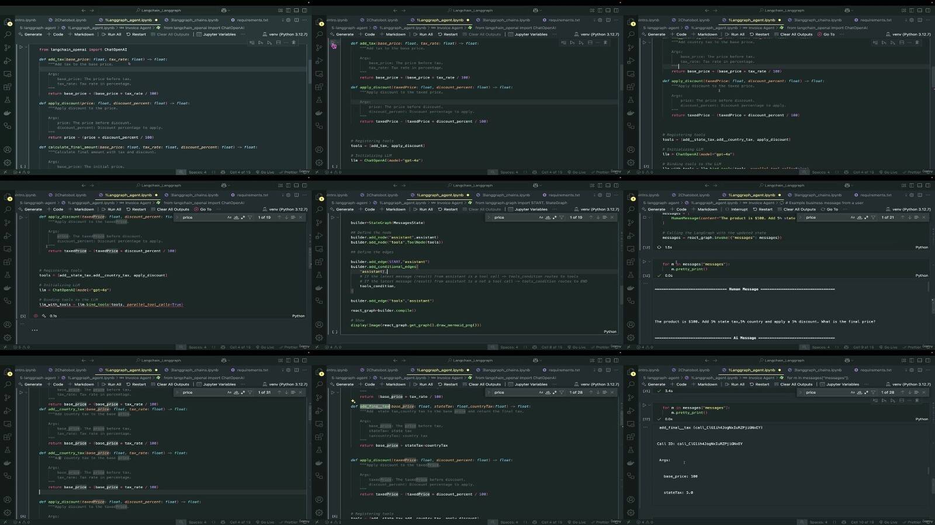Click Run All in the 1 of 31 window
This screenshot has width=935, height=525.
pyautogui.click(x=112, y=384)
